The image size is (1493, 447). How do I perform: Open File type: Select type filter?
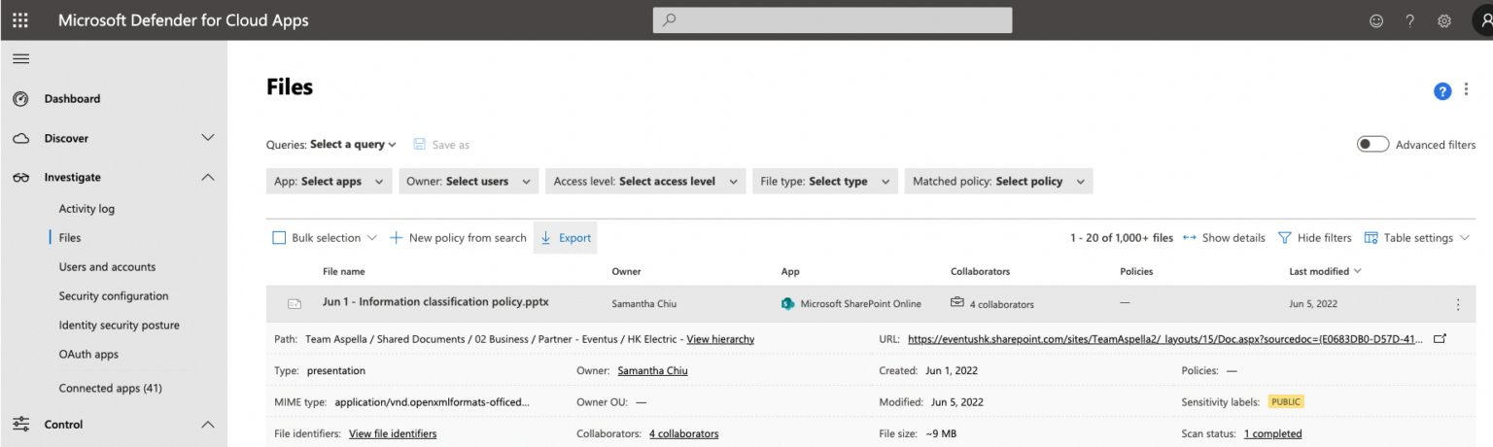pyautogui.click(x=824, y=182)
